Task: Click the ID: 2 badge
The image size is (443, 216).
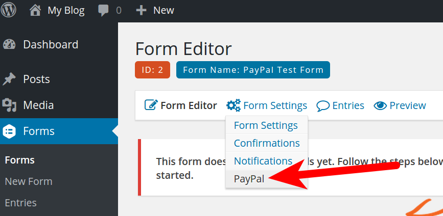Action: pos(152,70)
